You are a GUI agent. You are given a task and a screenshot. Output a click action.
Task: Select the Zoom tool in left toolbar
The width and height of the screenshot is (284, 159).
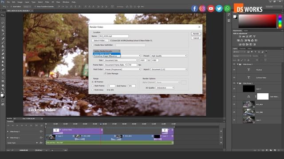(x=3, y=89)
